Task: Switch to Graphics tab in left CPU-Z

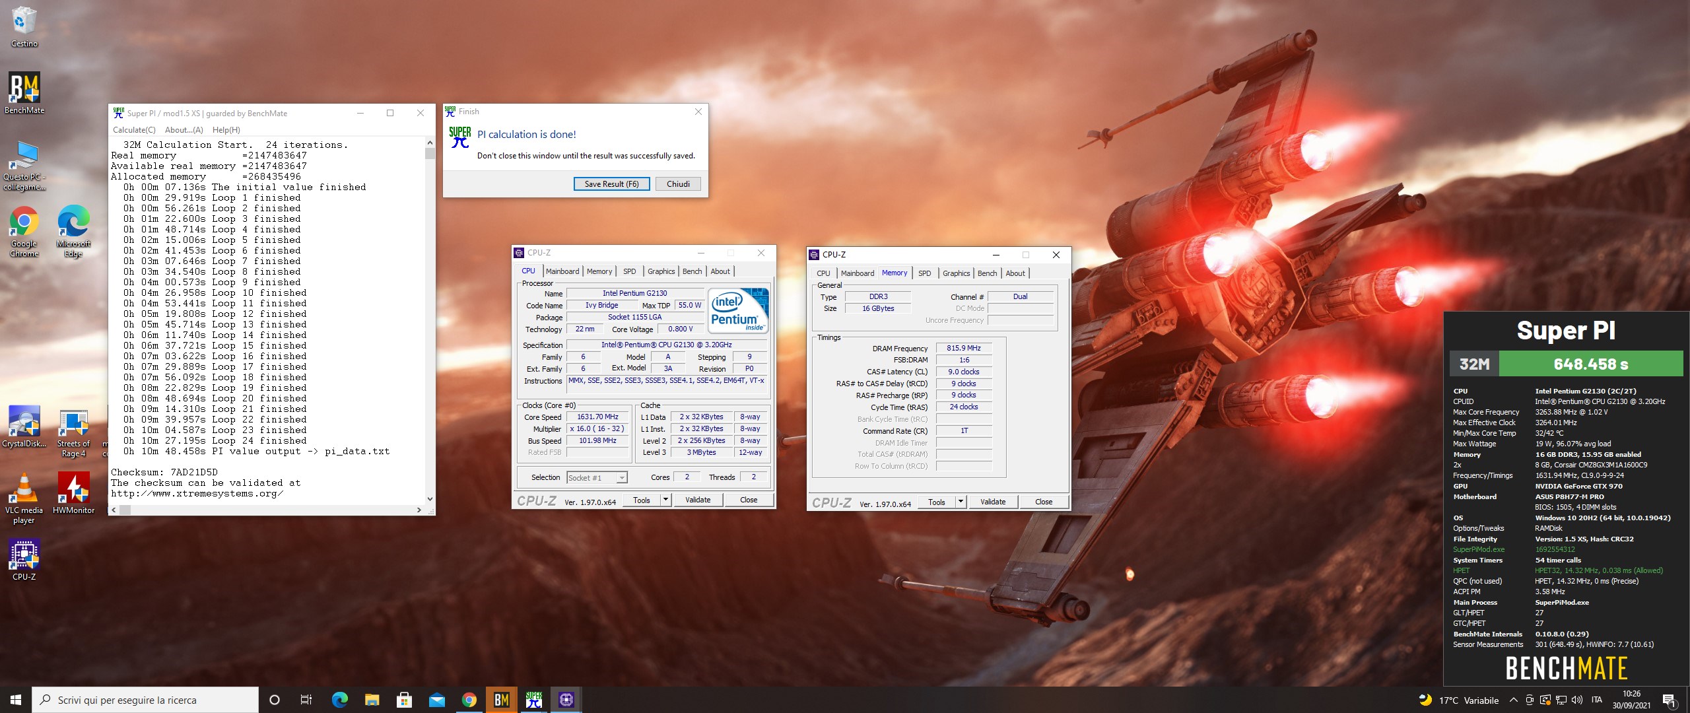Action: click(x=661, y=271)
